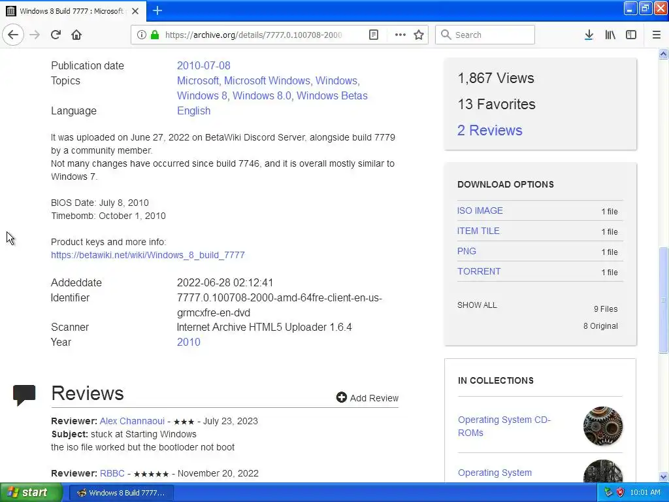The width and height of the screenshot is (669, 502).
Task: Click the forward navigation arrow
Action: (35, 35)
